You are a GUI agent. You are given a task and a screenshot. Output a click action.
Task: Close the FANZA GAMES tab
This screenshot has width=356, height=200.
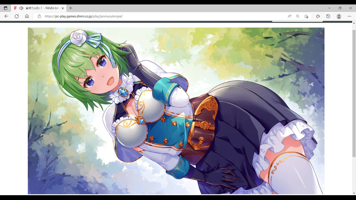coord(63,8)
